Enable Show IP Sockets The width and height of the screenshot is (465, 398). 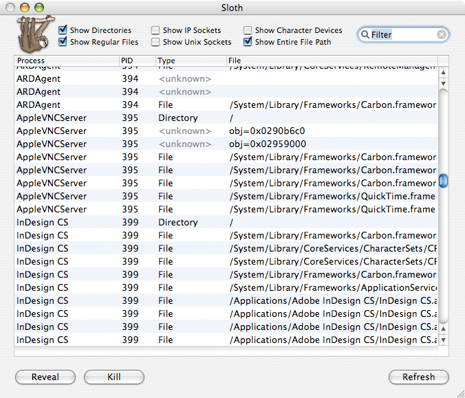155,30
